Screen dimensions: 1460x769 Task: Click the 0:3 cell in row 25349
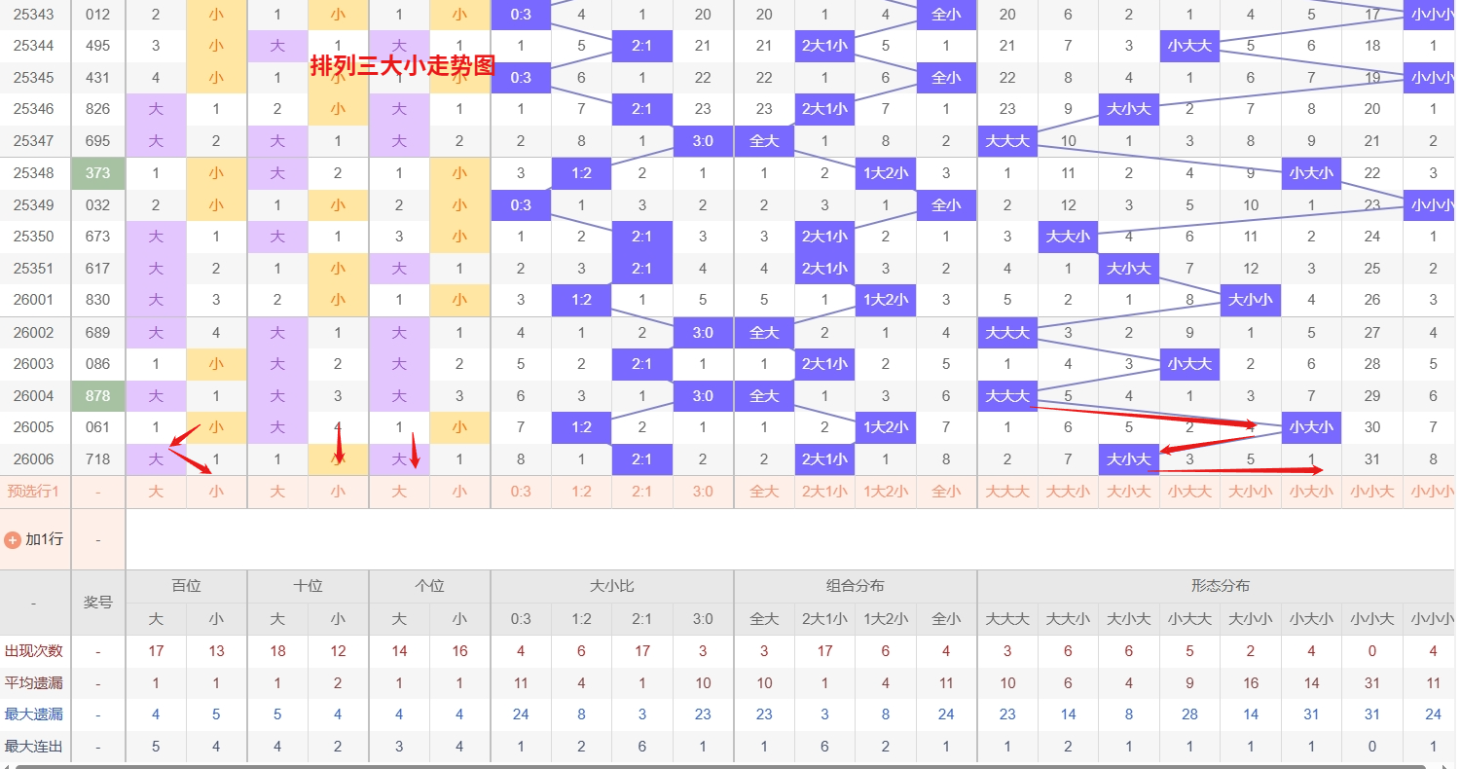pyautogui.click(x=521, y=205)
